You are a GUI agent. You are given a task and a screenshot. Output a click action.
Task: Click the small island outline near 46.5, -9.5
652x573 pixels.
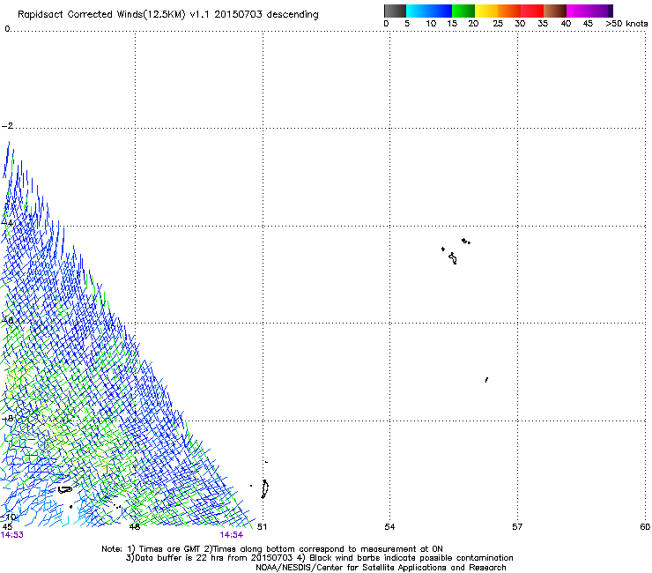[64, 490]
